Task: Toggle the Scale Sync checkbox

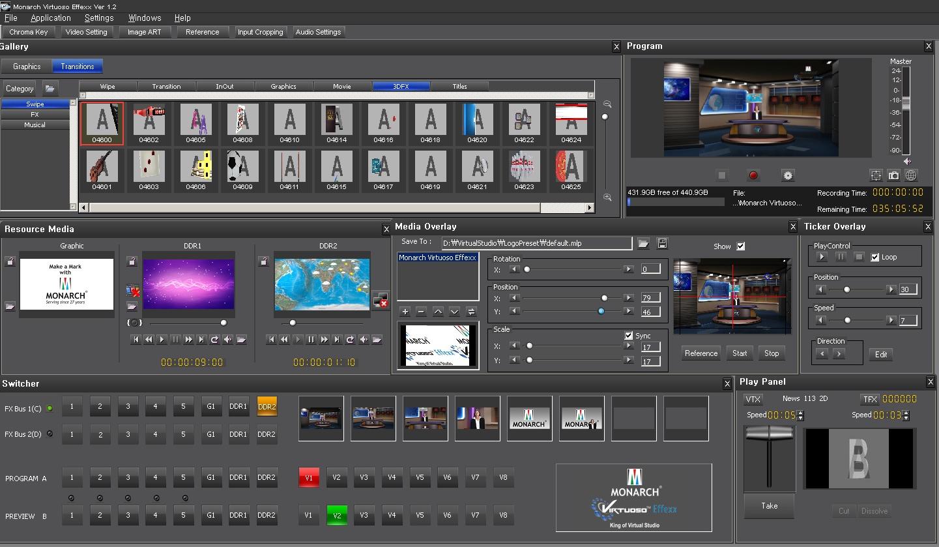Action: 629,336
